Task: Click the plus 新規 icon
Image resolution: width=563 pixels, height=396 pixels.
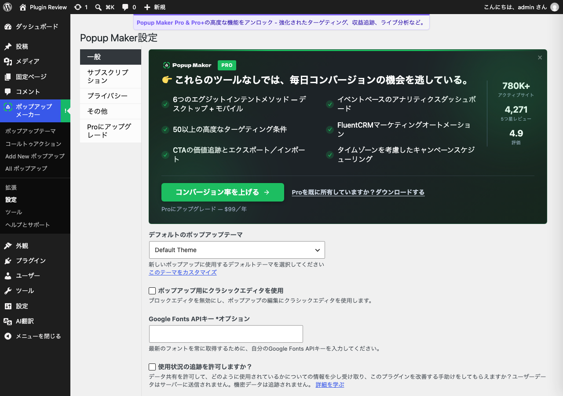Action: pyautogui.click(x=147, y=7)
